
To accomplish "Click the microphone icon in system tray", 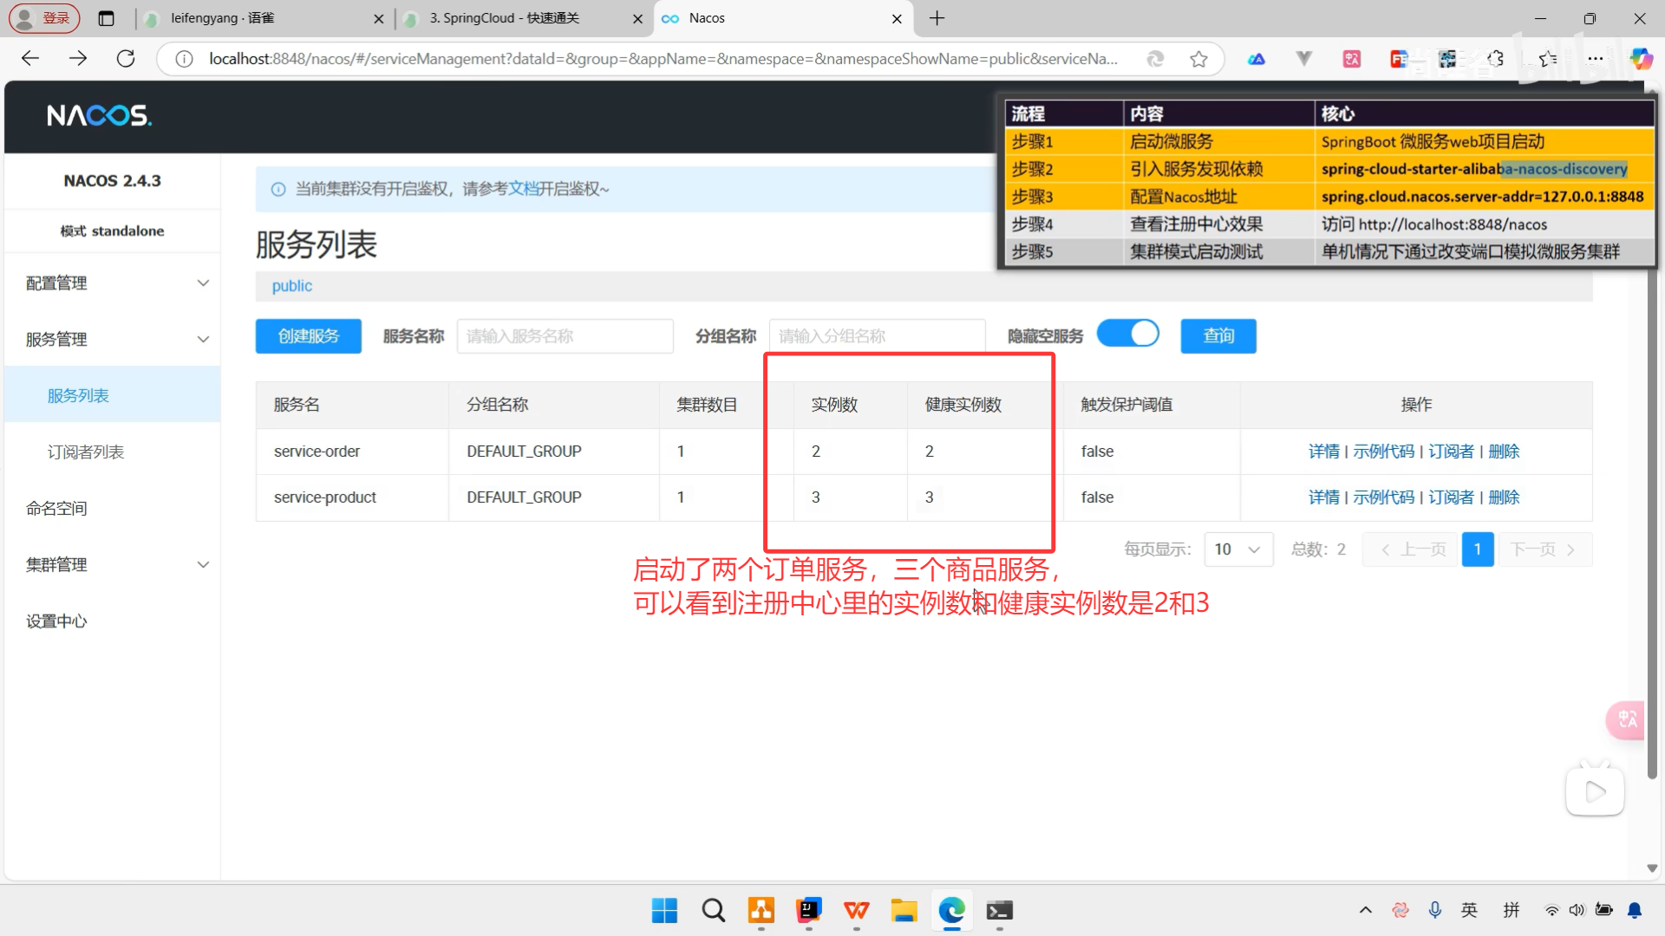I will [x=1433, y=910].
